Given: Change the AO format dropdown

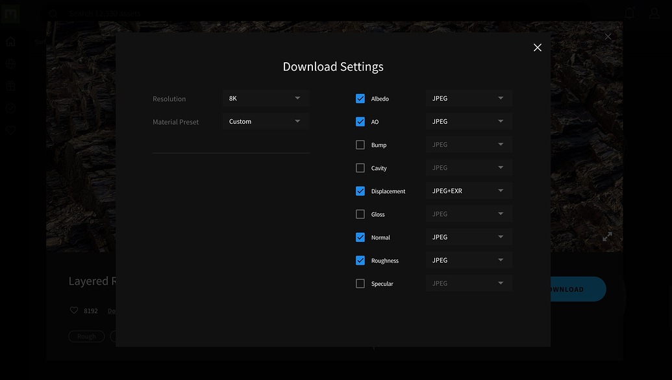Looking at the screenshot, I should (469, 121).
